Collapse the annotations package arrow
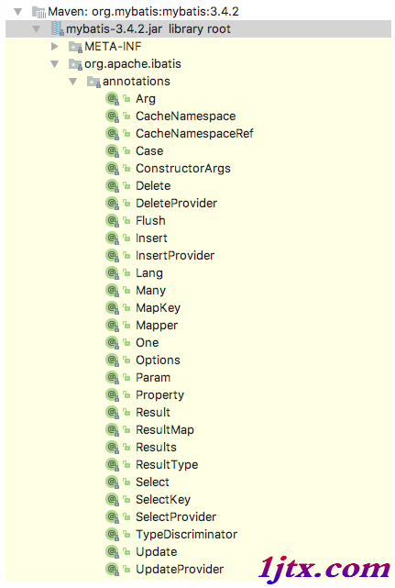This screenshot has height=588, width=395. 73,82
